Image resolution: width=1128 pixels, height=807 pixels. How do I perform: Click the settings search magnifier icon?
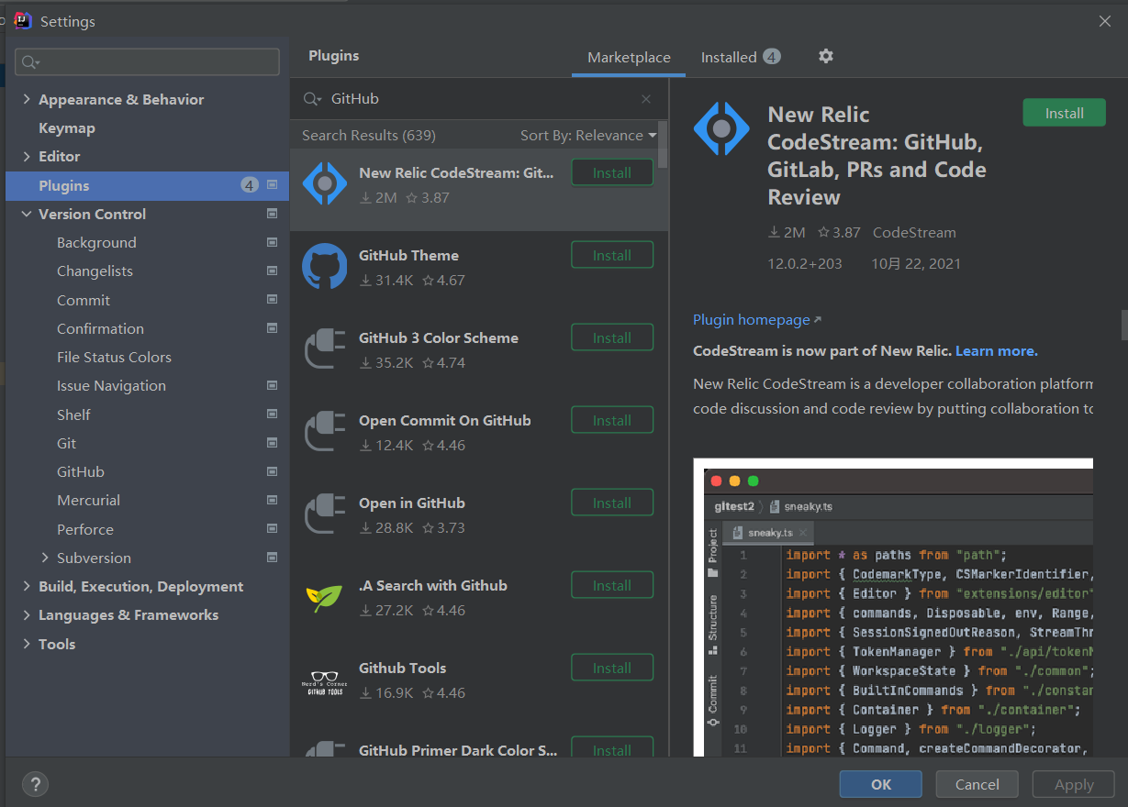point(28,62)
